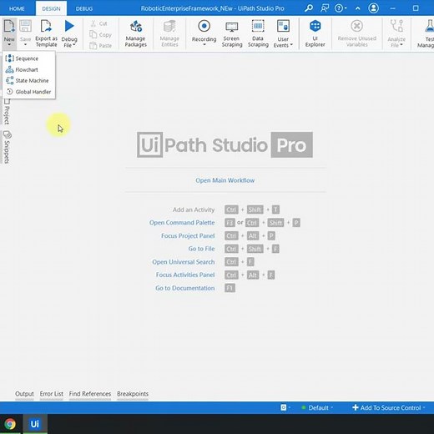Launch Screen Scraping
The image size is (434, 434).
(232, 33)
